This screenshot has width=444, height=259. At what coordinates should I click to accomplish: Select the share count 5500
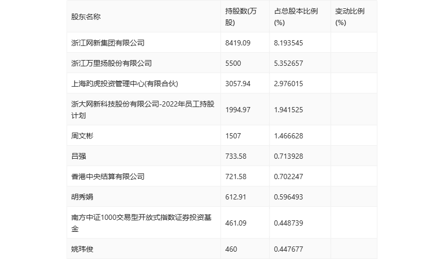(x=233, y=63)
